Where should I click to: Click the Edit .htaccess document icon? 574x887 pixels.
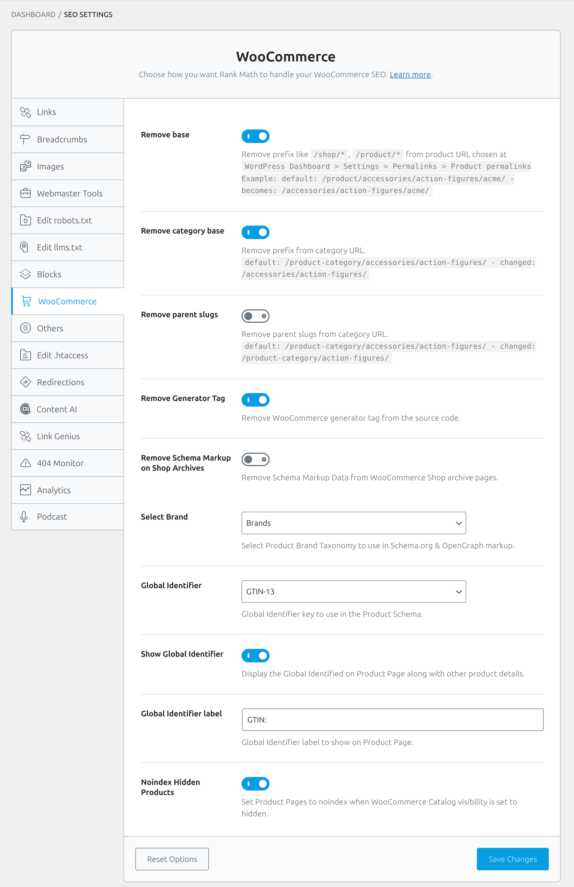pos(25,355)
